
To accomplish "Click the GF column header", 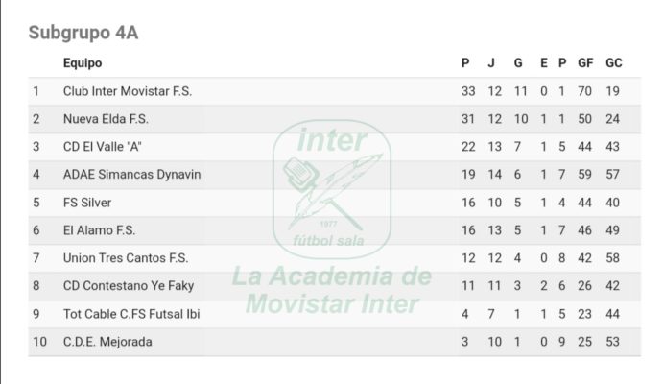I will click(x=585, y=63).
